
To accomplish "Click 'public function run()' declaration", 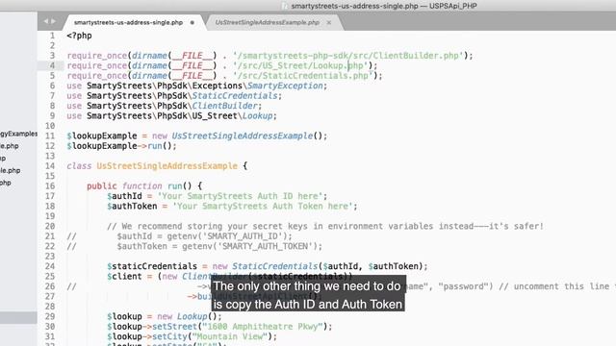I will pos(140,185).
